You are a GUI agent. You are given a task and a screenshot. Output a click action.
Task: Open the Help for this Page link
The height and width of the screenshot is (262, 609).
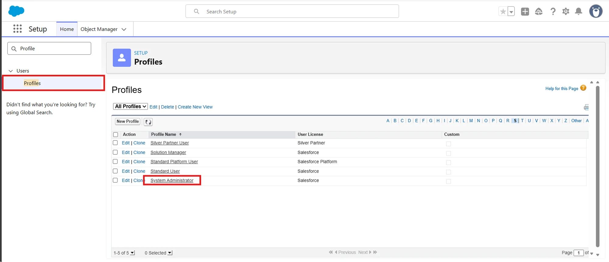tap(561, 88)
